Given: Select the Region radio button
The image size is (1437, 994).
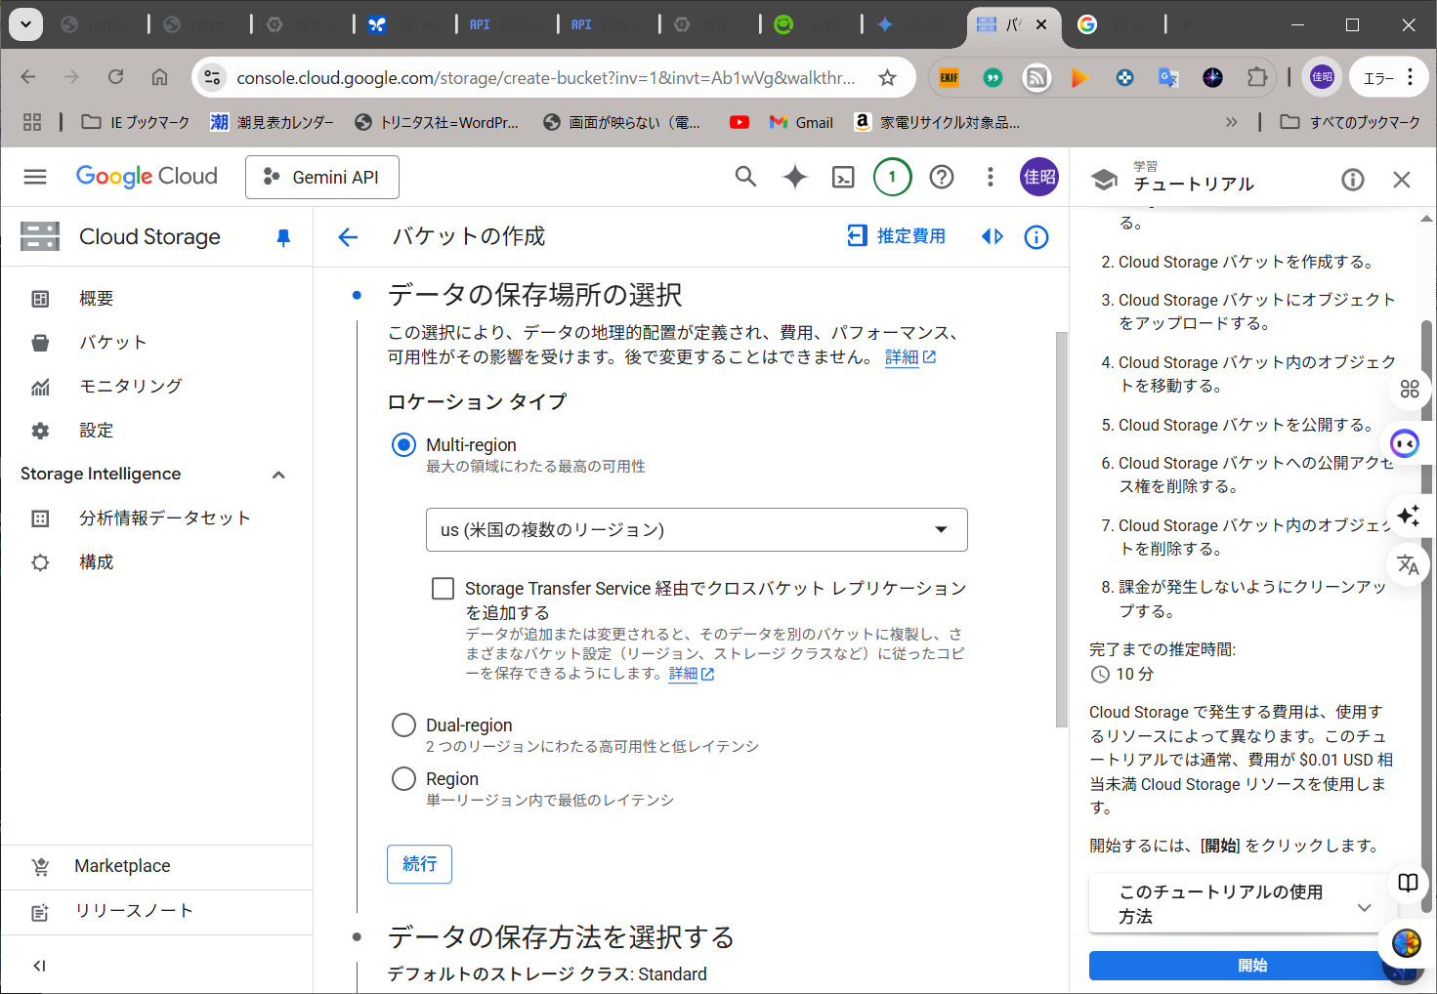Looking at the screenshot, I should tap(403, 779).
